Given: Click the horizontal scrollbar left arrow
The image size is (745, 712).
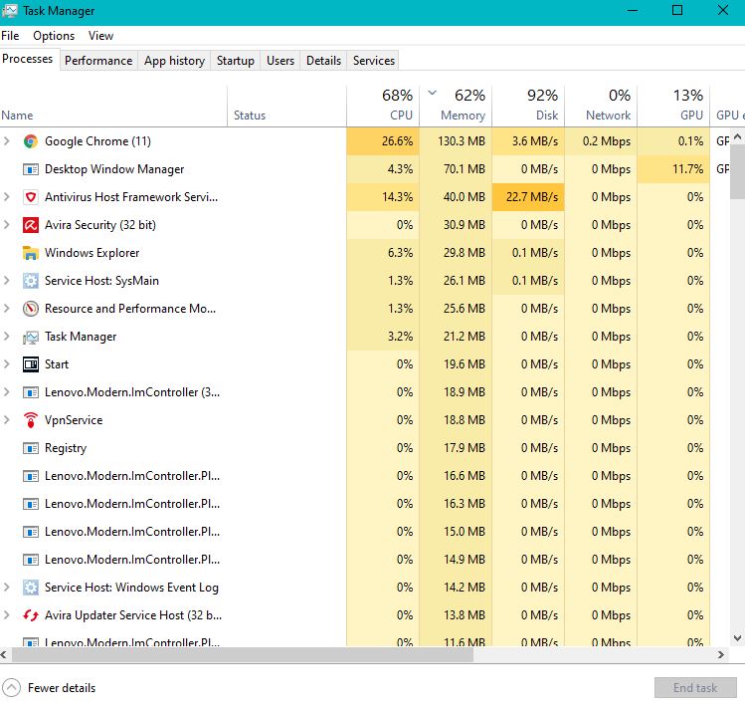Looking at the screenshot, I should (4, 655).
